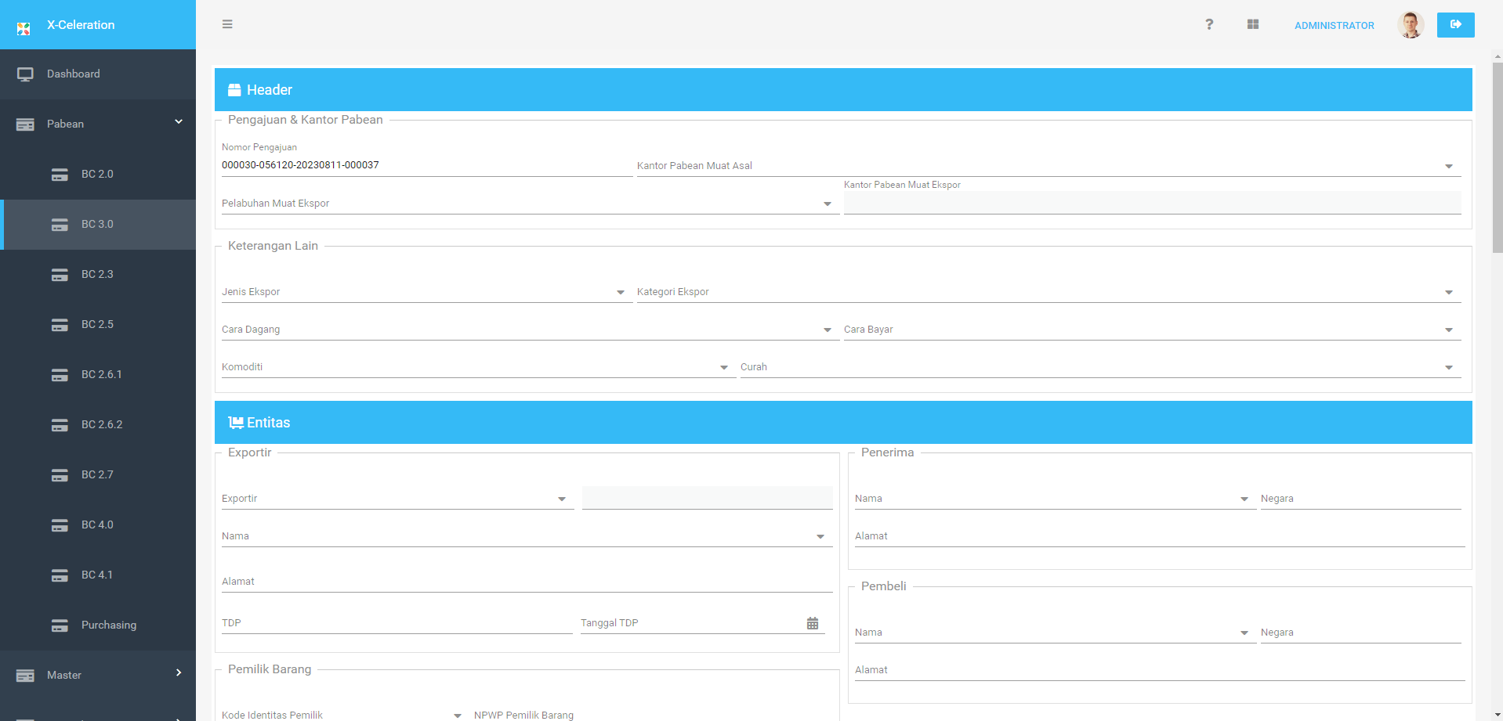
Task: Click the NPWP Pemilik Barang field
Action: coord(654,715)
